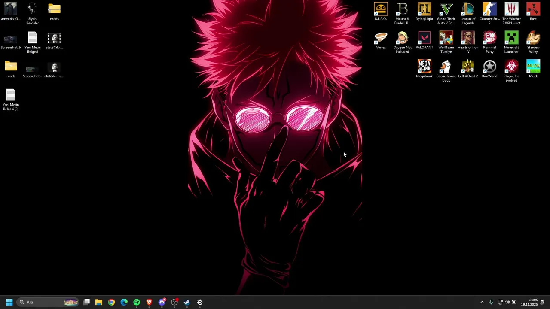Open the League of Legends shortcut
The image size is (550, 309).
tap(468, 14)
